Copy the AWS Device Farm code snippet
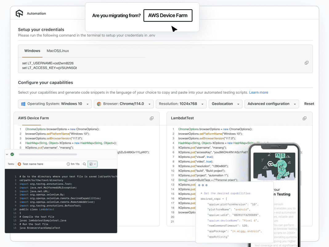This screenshot has width=329, height=247. pyautogui.click(x=151, y=118)
